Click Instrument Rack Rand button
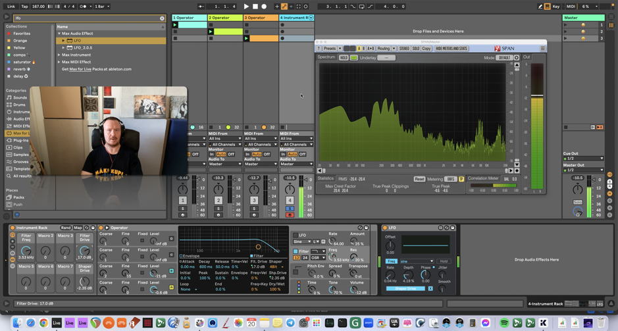Viewport: 618px width, 331px height. [x=66, y=228]
